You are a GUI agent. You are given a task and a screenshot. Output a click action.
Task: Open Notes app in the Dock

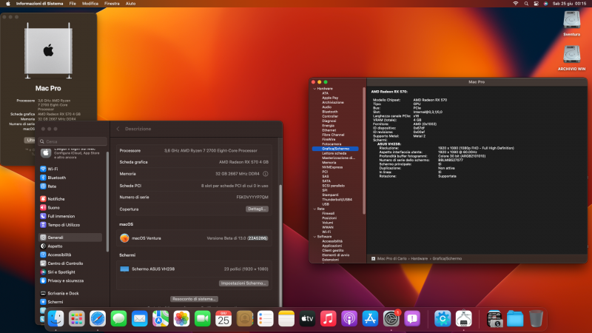coord(286,319)
